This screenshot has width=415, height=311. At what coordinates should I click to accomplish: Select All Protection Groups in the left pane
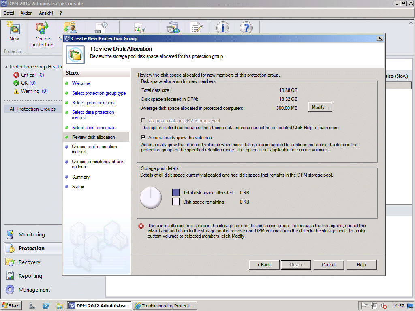point(33,109)
